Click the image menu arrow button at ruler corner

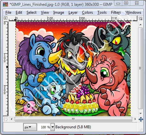(5, 18)
